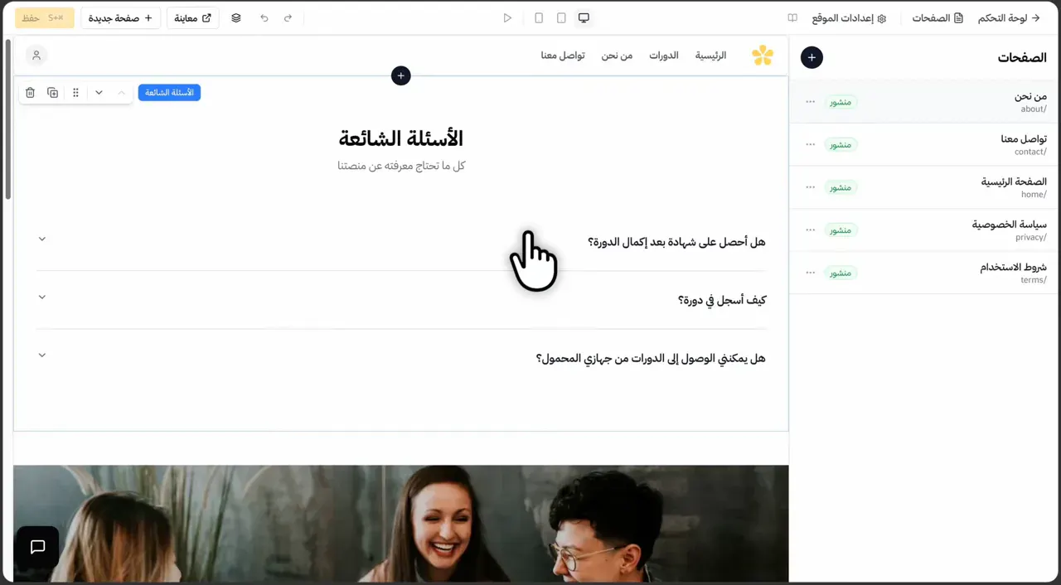1061x585 pixels.
Task: Click the canvas vertical scrollbar
Action: pyautogui.click(x=7, y=118)
